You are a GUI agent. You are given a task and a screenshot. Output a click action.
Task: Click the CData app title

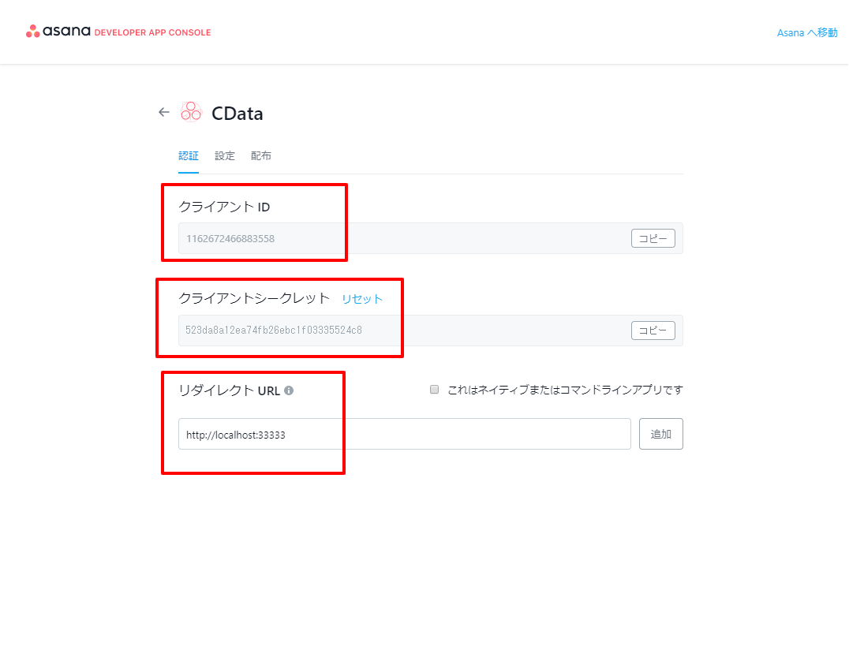coord(237,114)
